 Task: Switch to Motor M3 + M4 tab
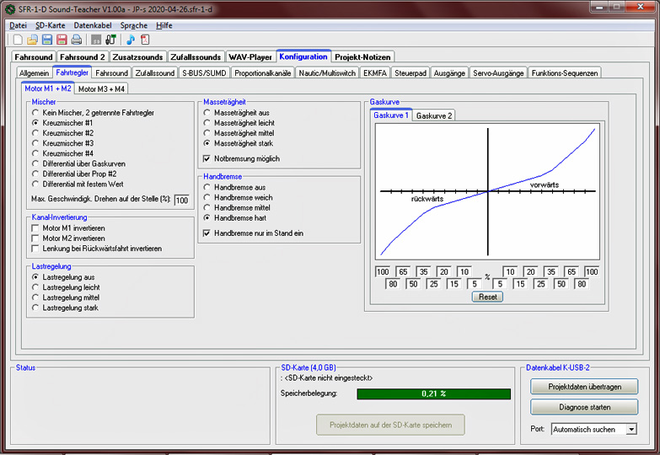[101, 88]
